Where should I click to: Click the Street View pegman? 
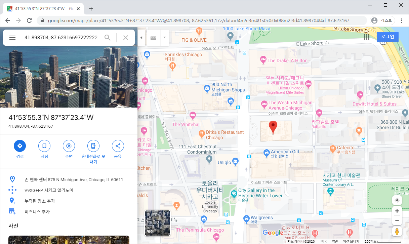click(x=397, y=231)
